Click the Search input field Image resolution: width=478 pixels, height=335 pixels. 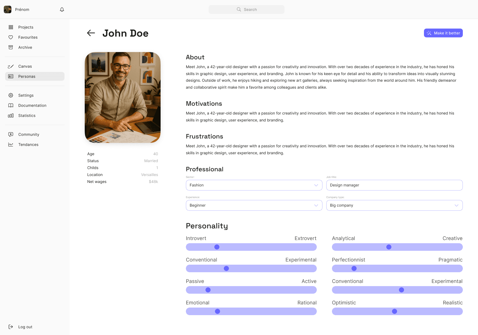(247, 9)
